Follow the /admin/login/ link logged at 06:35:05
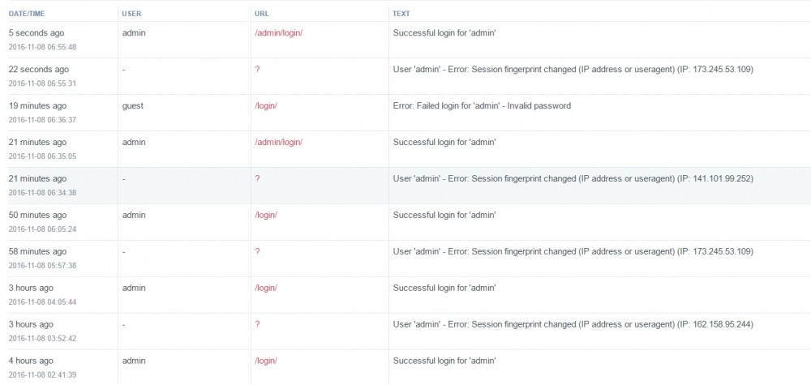The image size is (811, 385). pos(278,143)
